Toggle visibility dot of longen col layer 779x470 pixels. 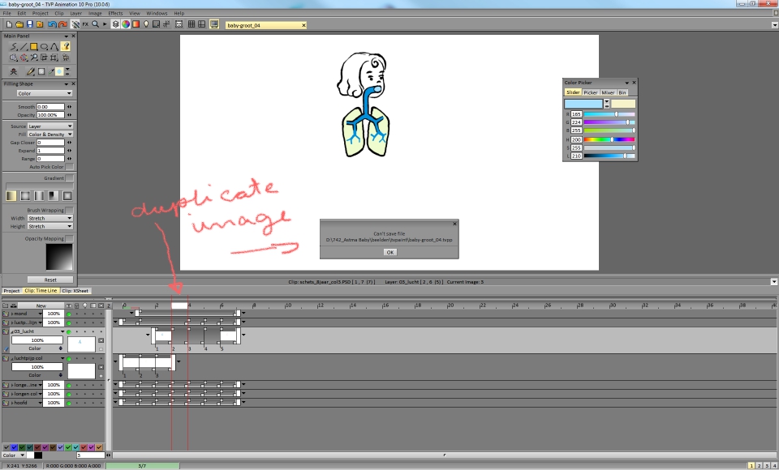(69, 394)
